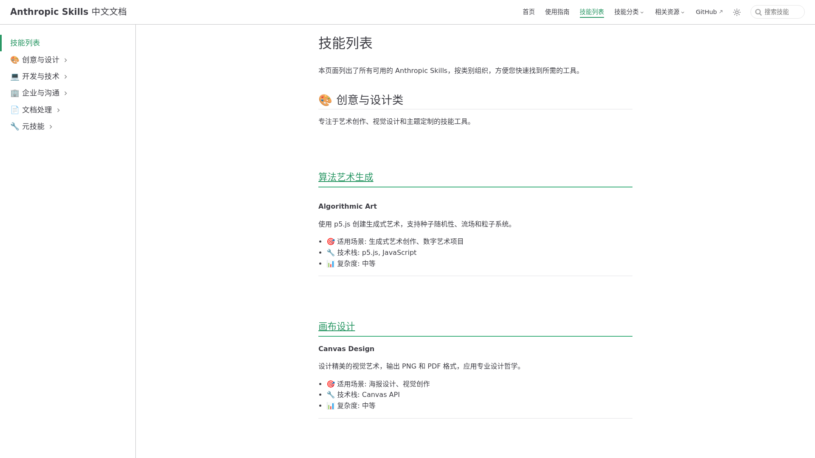Select the 技能列表 nav item
This screenshot has height=458, width=815.
[591, 12]
